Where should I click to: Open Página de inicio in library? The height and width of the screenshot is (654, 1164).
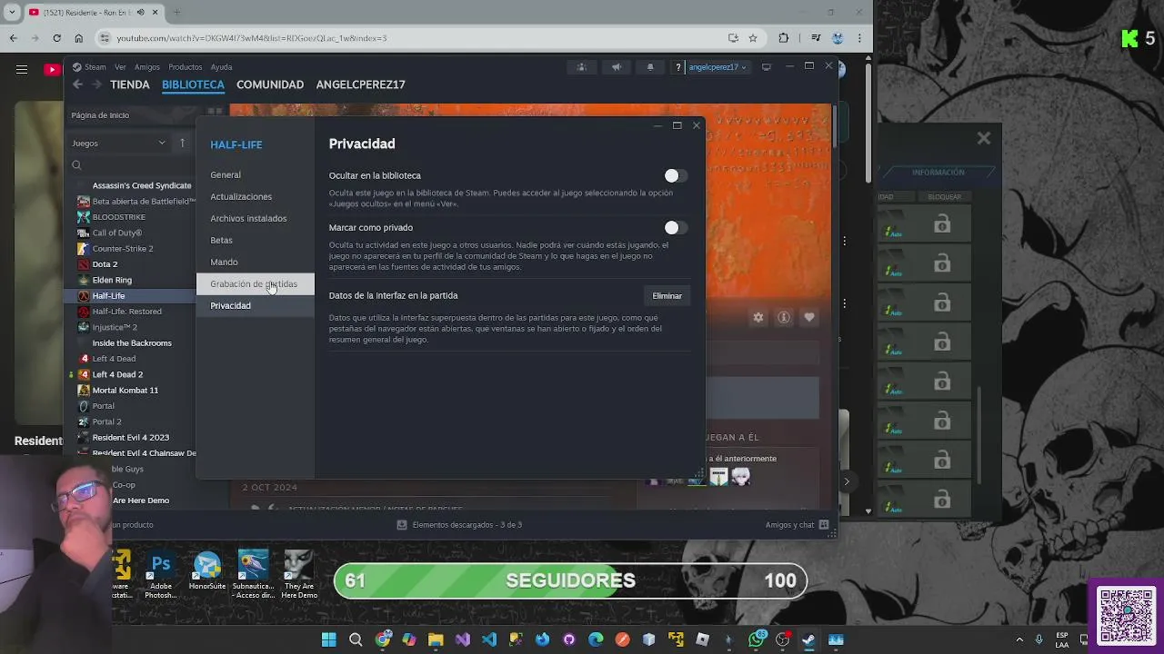100,115
